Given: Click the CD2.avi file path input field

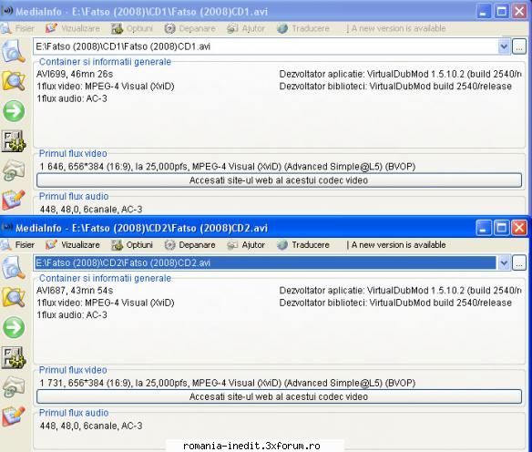Looking at the screenshot, I should tap(265, 262).
